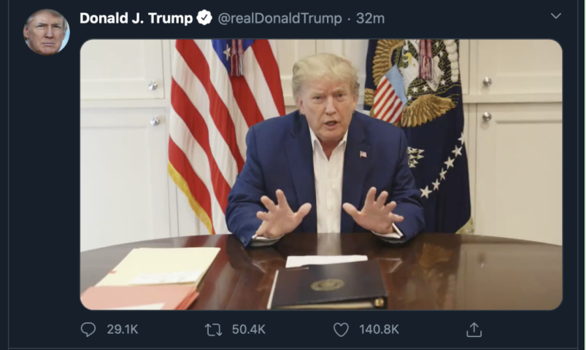Open the profile avatar picture

[47, 32]
